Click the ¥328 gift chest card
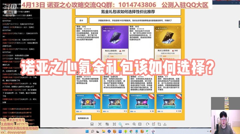This screenshot has width=240, height=134. tap(169, 103)
